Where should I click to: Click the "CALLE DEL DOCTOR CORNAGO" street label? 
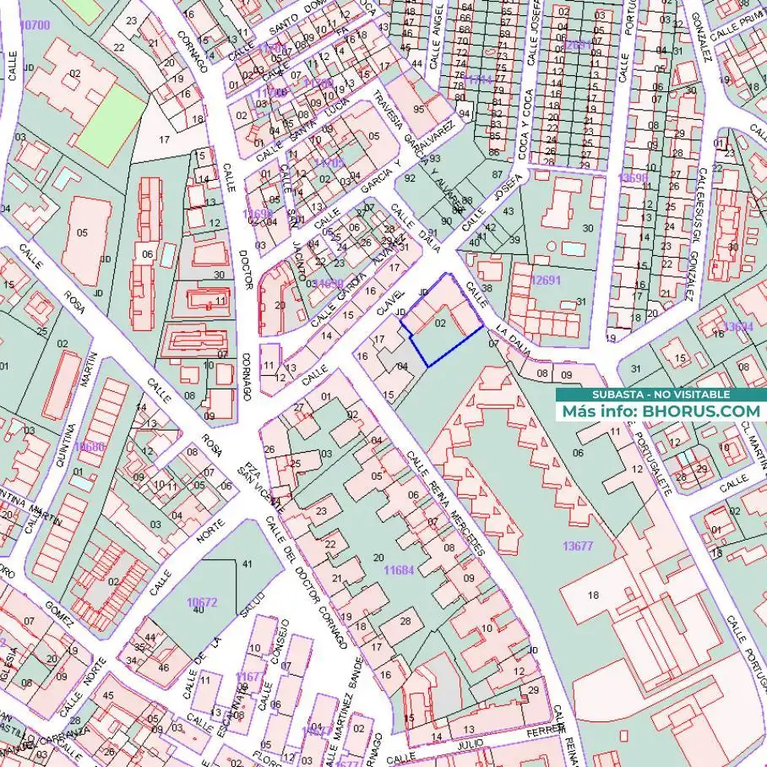click(307, 582)
